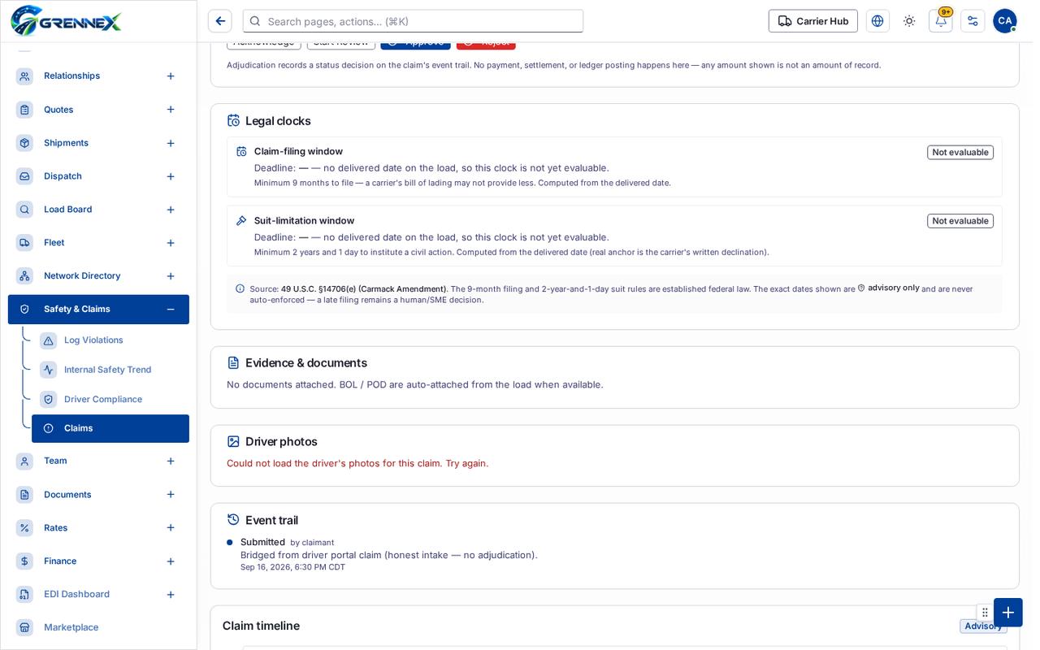Collapse the Safety & Claims section
The height and width of the screenshot is (650, 1040).
coord(171,310)
